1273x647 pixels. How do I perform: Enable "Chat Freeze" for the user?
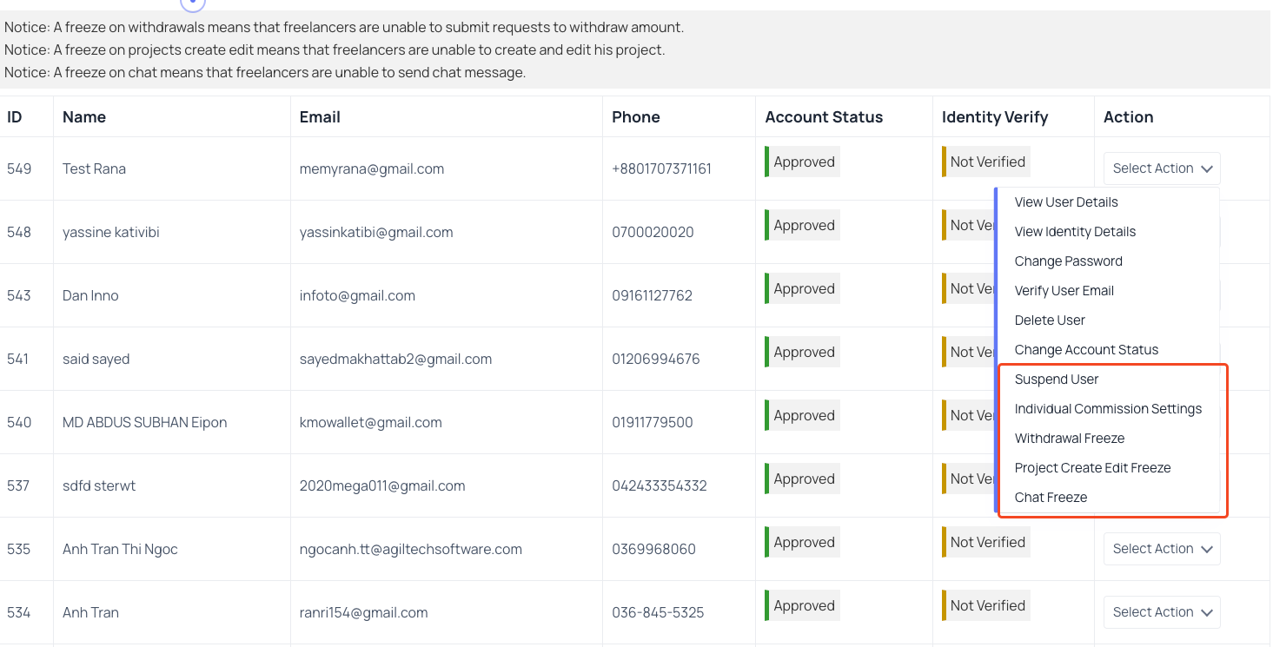point(1051,497)
